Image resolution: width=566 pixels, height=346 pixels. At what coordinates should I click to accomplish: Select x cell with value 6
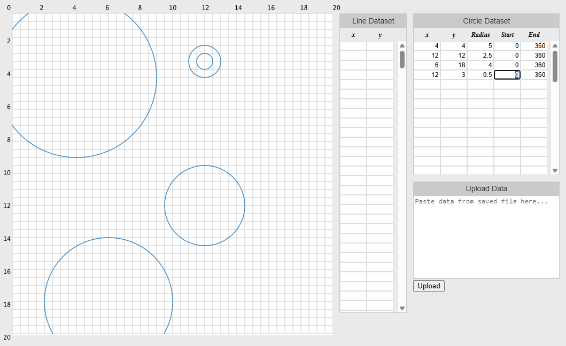(427, 65)
